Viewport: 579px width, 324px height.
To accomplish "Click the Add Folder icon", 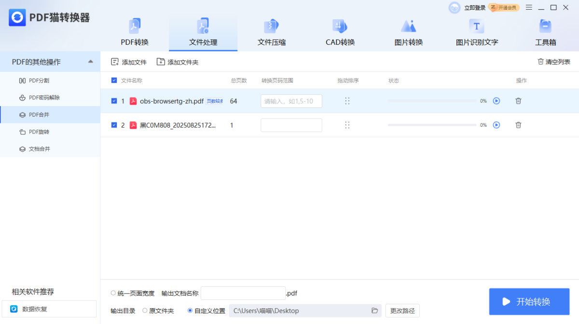I will [x=160, y=62].
